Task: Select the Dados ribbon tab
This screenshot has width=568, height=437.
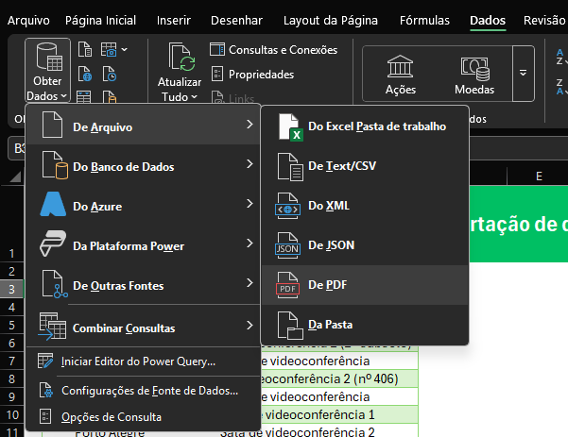Action: click(x=488, y=20)
